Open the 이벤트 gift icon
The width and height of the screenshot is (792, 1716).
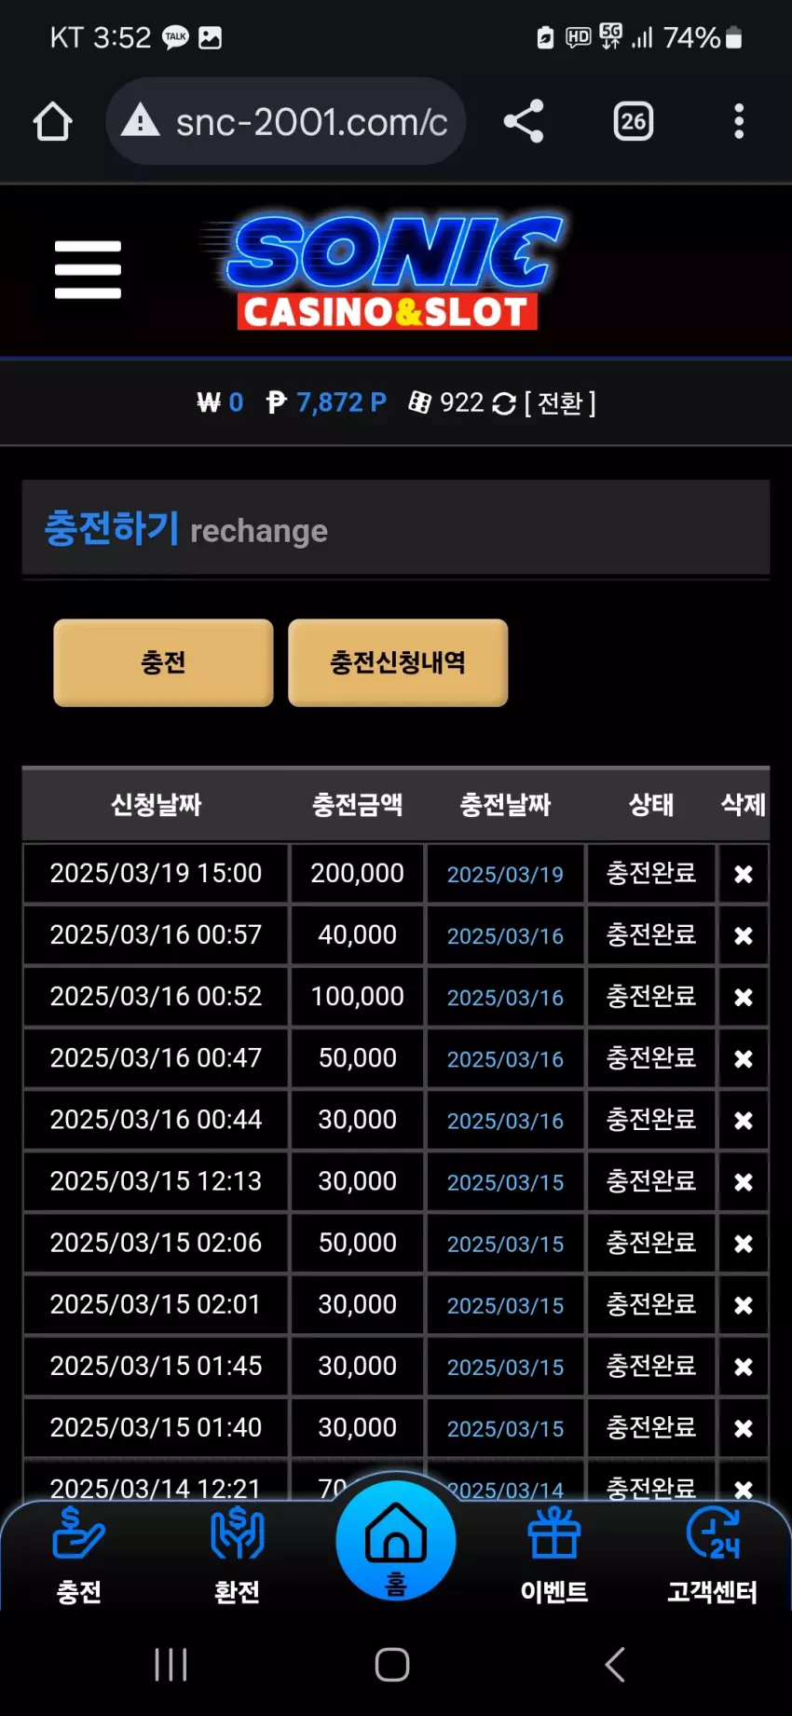tap(554, 1533)
